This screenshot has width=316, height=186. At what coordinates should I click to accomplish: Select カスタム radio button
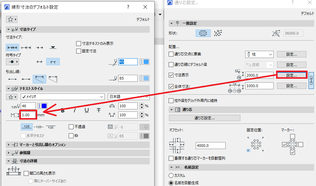[171, 175]
